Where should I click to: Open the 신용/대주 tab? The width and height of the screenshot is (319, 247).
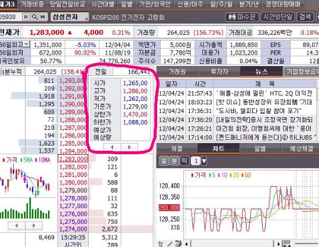click(x=190, y=4)
